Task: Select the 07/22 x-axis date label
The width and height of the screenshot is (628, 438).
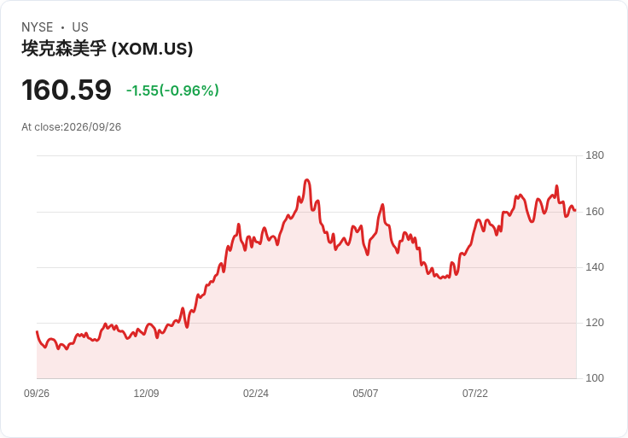Action: tap(475, 393)
